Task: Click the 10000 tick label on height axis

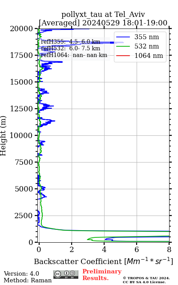Action: [x=21, y=135]
